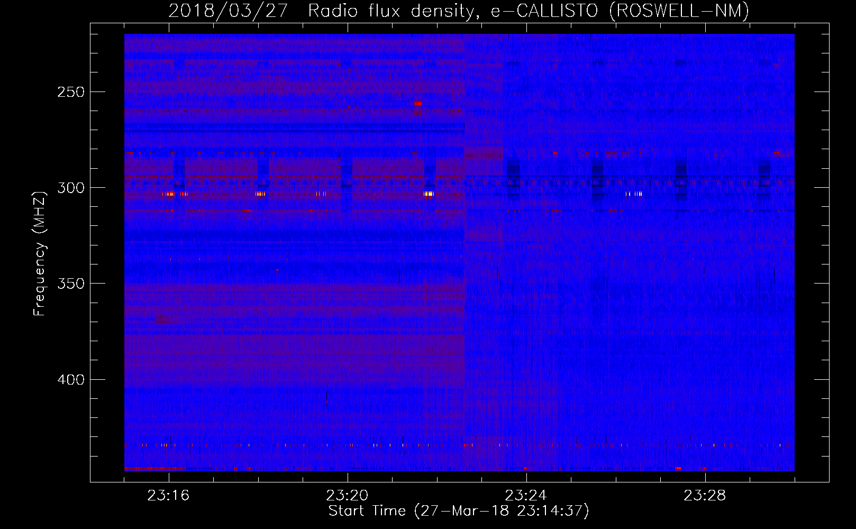
Task: Click the 300 frequency tick label
Action: click(x=70, y=188)
